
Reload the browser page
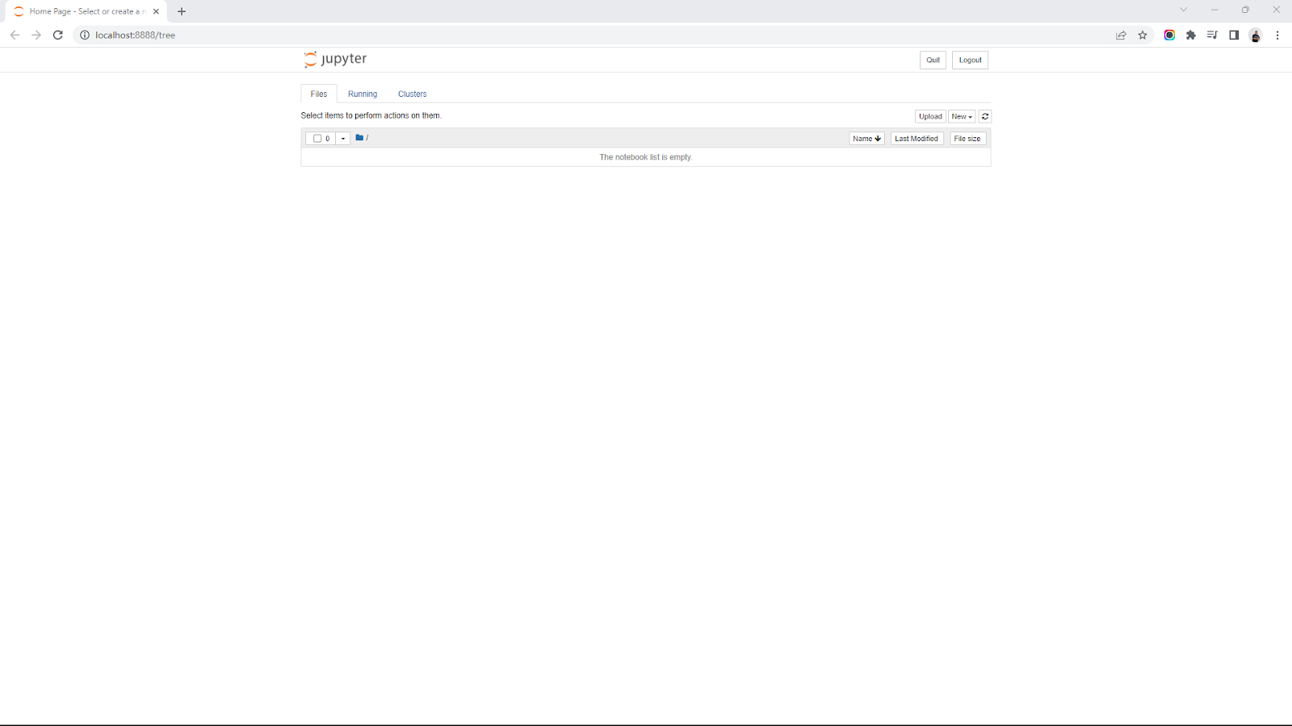pos(58,35)
